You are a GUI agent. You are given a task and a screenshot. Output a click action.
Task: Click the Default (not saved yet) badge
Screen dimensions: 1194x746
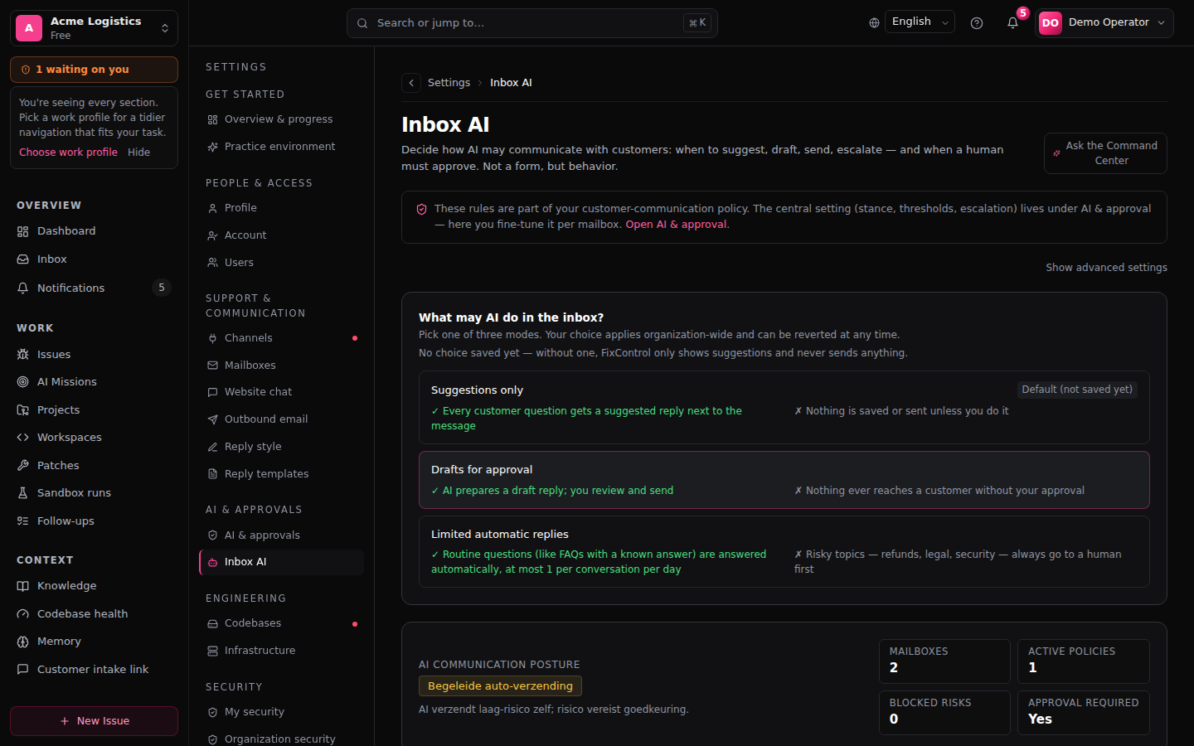(x=1077, y=390)
